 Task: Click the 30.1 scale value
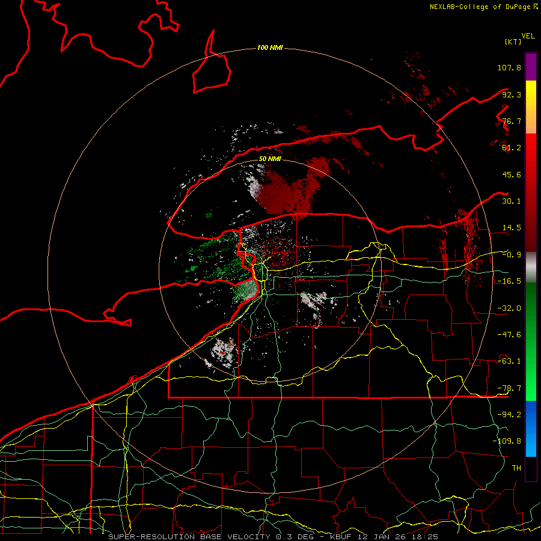(512, 201)
